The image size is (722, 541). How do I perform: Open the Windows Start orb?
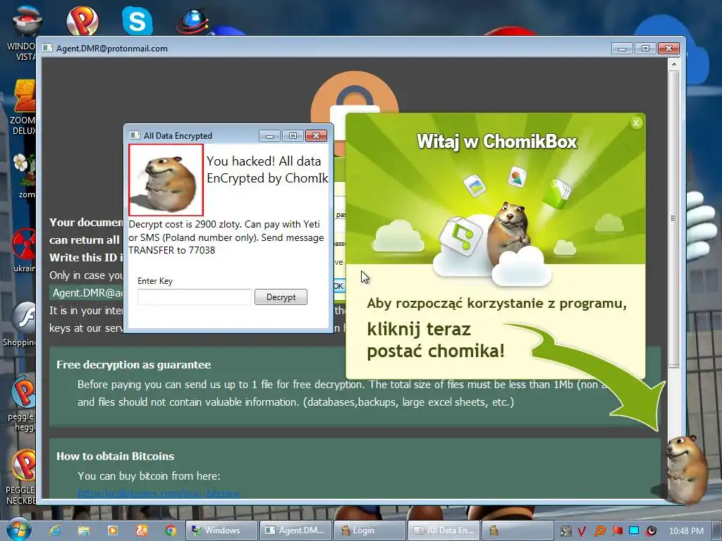coord(18,529)
